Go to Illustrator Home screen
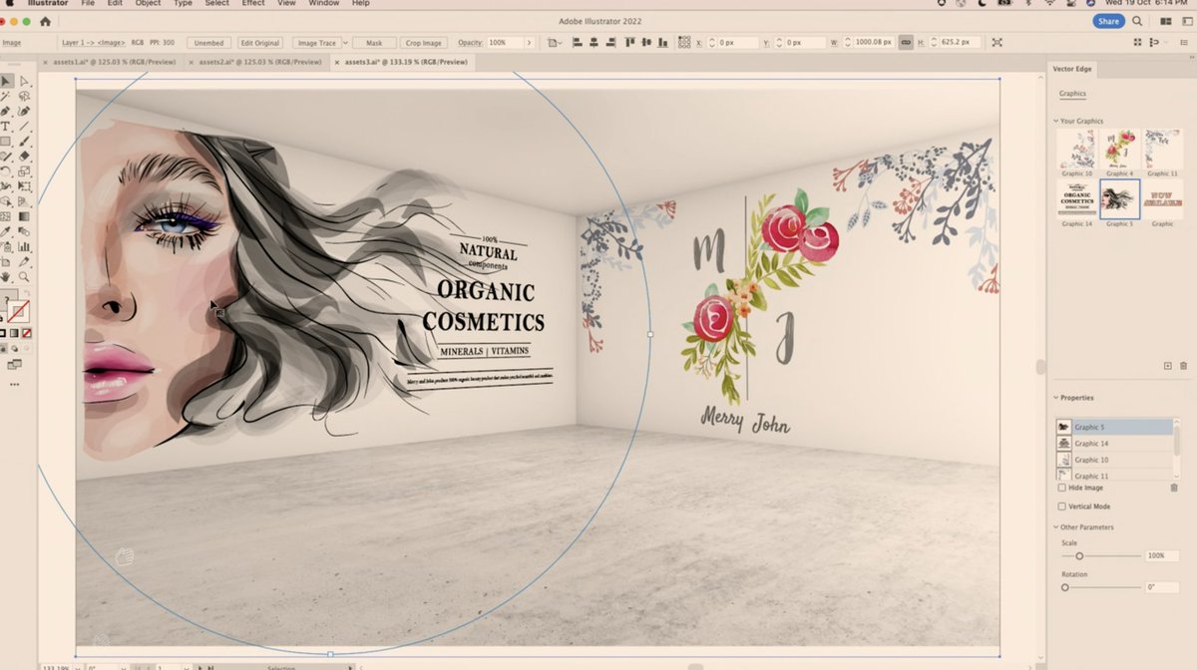 tap(45, 21)
